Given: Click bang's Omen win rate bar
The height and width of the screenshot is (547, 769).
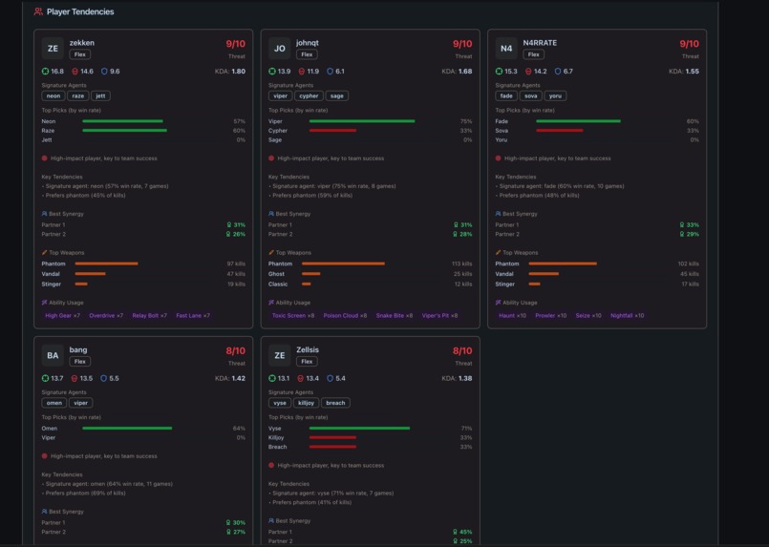Looking at the screenshot, I should pyautogui.click(x=127, y=429).
